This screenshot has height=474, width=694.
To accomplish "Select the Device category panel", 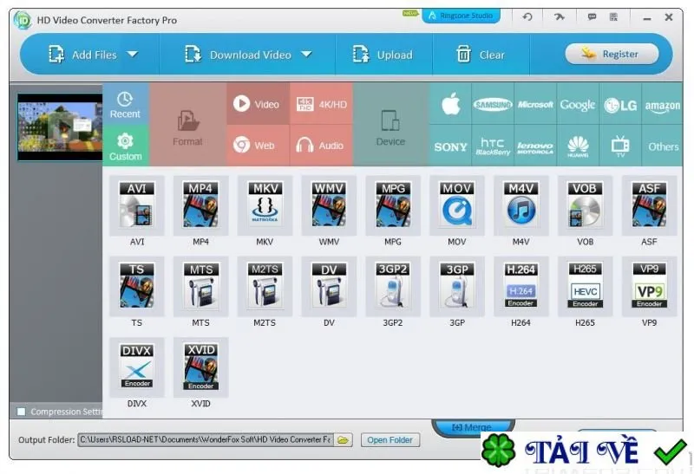I will tap(391, 125).
